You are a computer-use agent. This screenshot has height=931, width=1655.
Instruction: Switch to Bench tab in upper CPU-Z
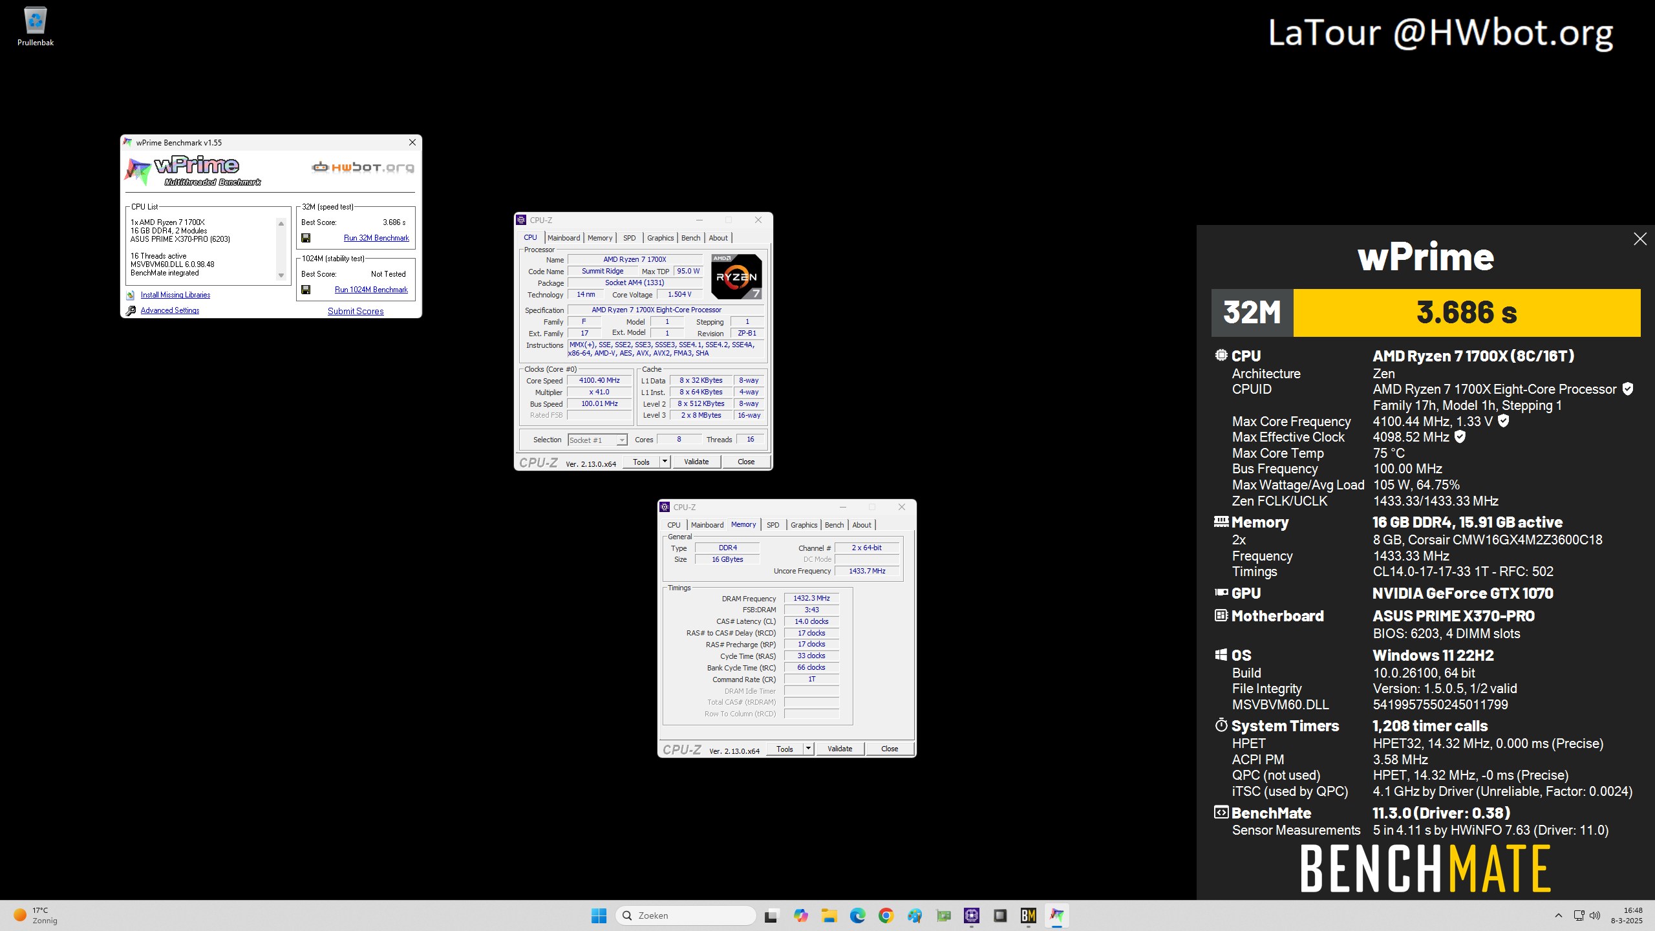click(691, 238)
